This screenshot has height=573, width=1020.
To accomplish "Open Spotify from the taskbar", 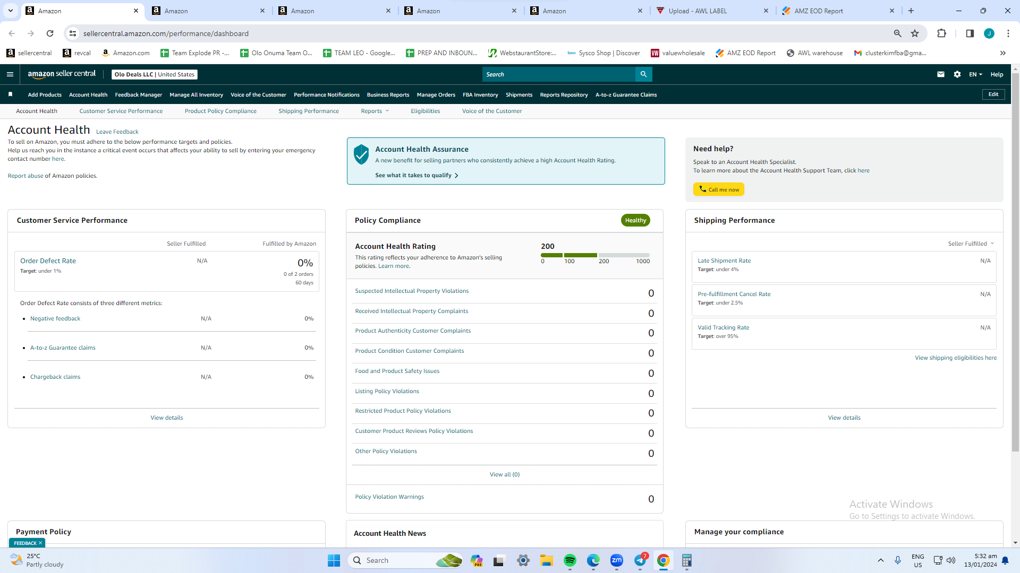I will 570,560.
